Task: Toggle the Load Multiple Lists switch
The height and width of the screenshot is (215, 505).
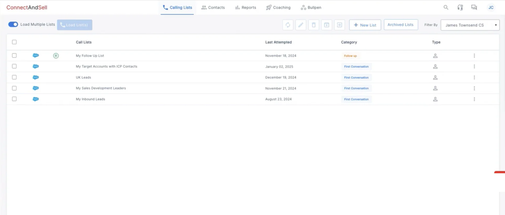Action: (13, 24)
